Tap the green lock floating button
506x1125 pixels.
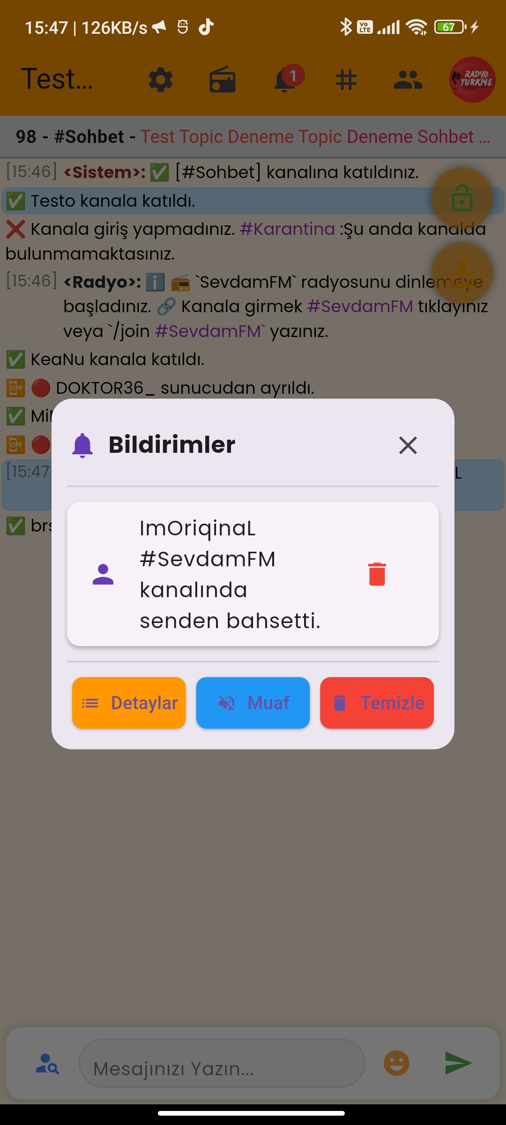point(462,198)
